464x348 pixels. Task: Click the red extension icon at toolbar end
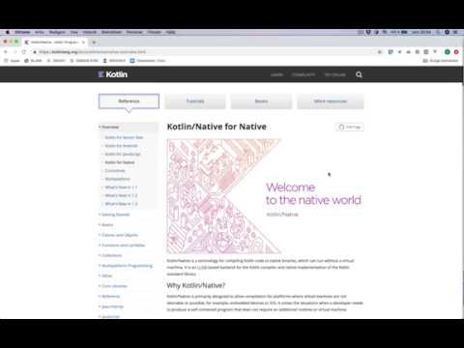coord(456,52)
